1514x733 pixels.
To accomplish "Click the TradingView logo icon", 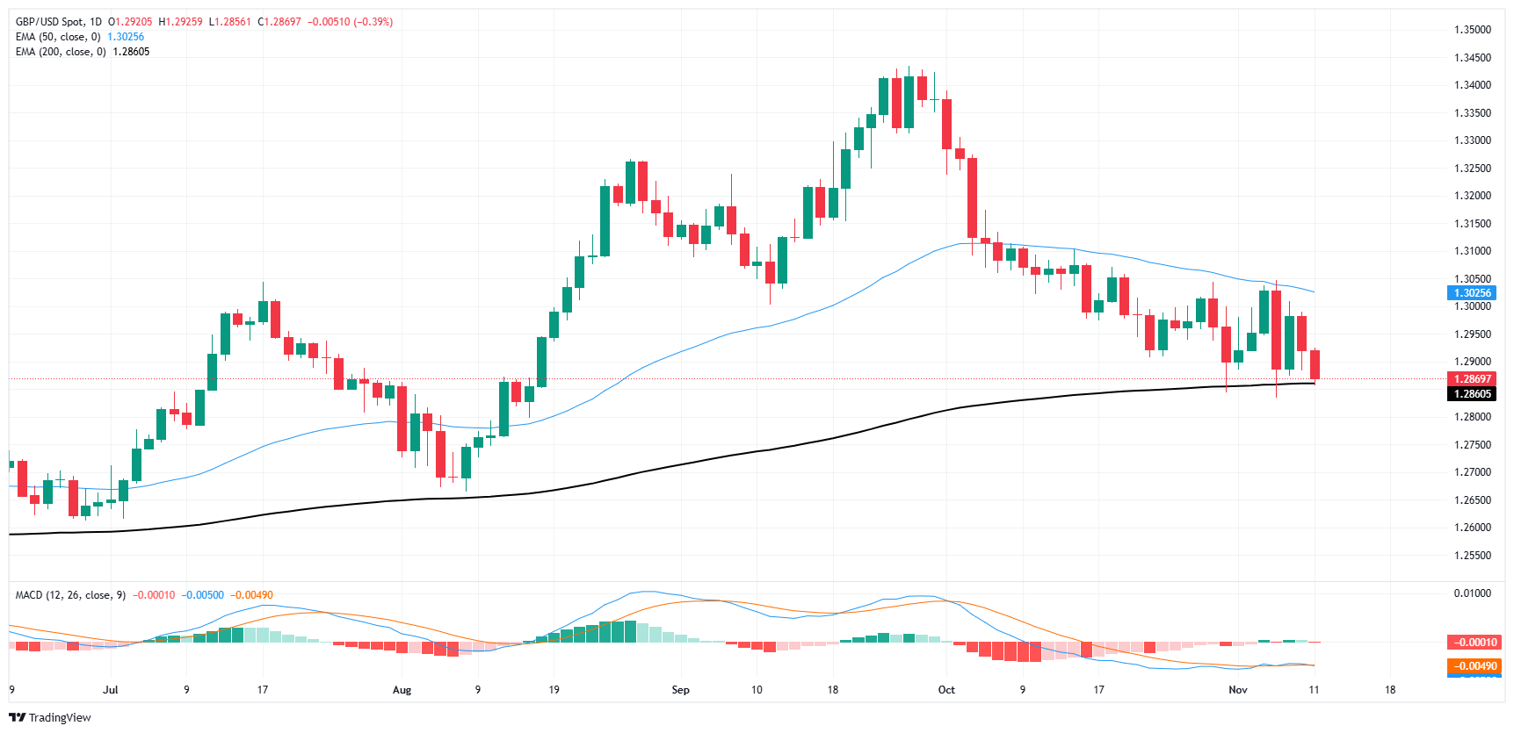I will point(17,717).
